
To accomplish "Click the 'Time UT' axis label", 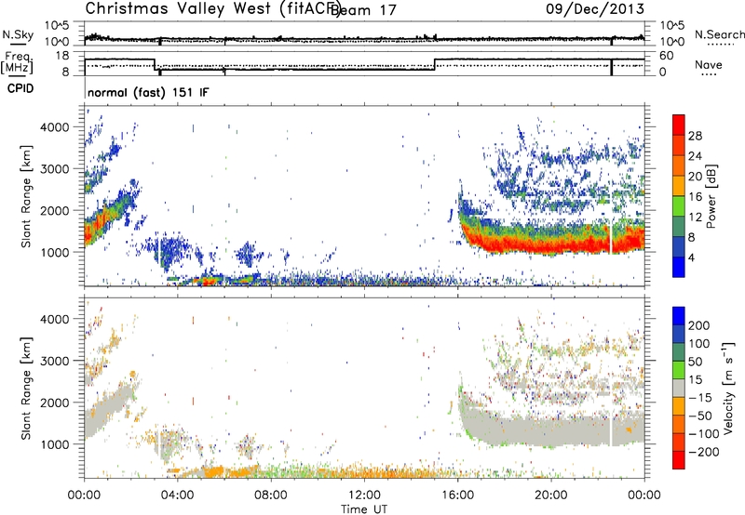I will (x=364, y=508).
